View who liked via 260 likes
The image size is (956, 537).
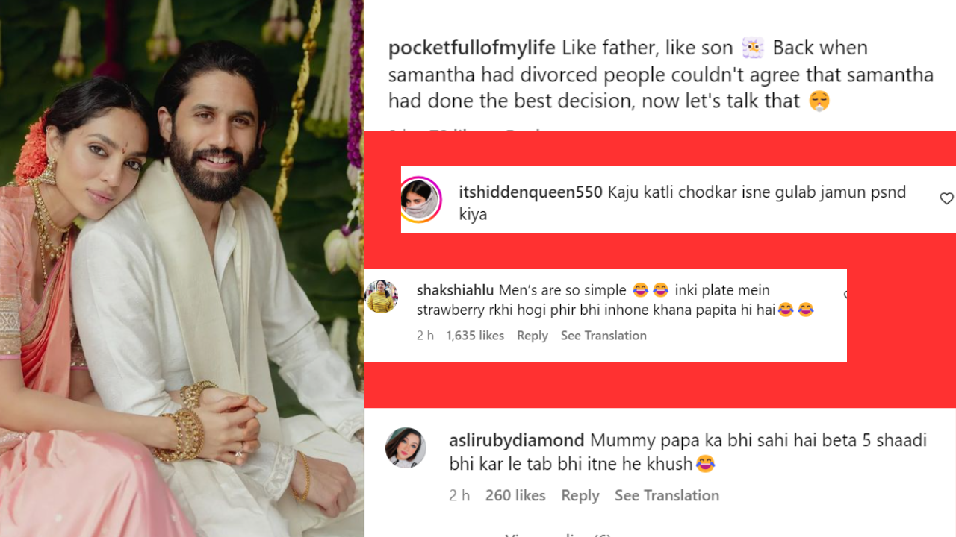[x=515, y=495]
